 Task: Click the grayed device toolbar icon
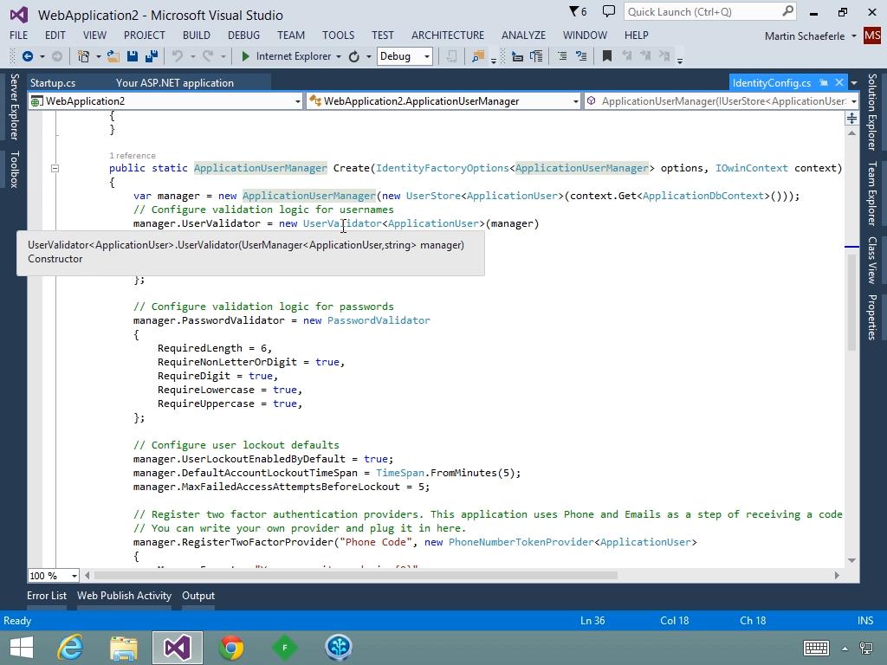point(452,56)
